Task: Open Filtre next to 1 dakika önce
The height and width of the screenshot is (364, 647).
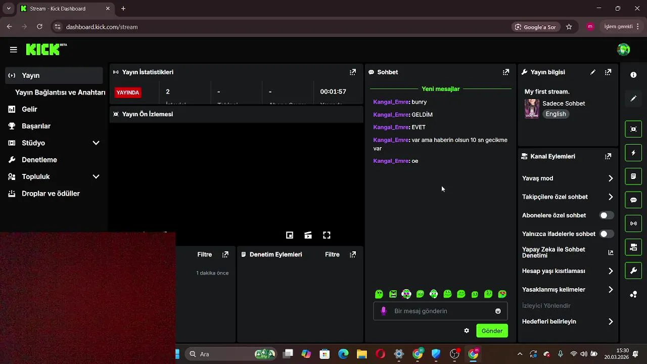Action: click(x=205, y=254)
